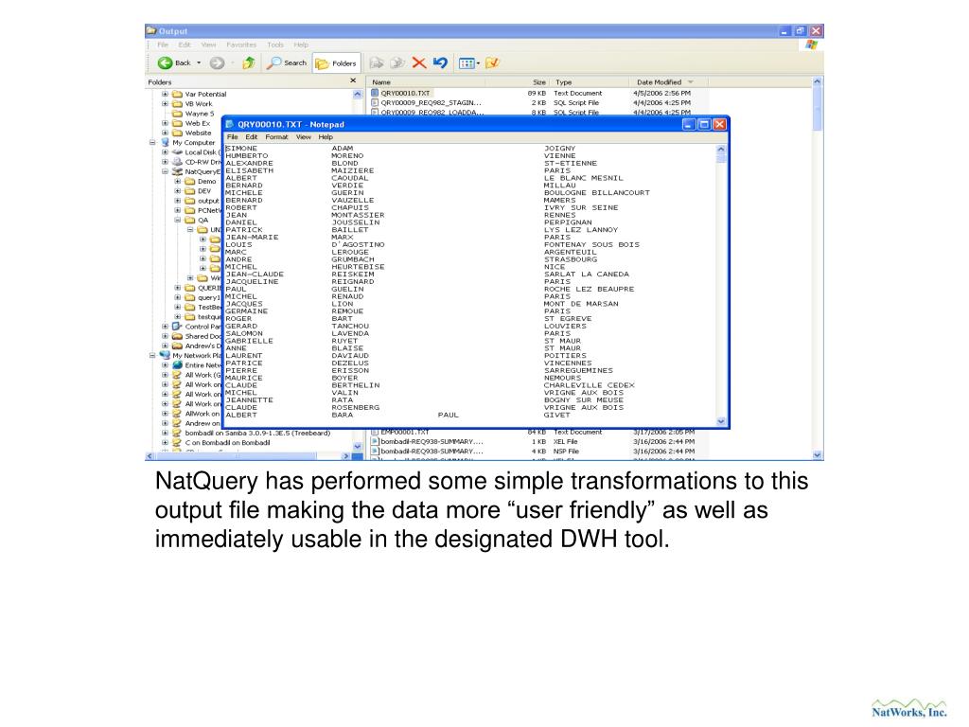Screen dimensions: 969x727
Task: Click the blue Undo arrow icon
Action: pos(440,62)
